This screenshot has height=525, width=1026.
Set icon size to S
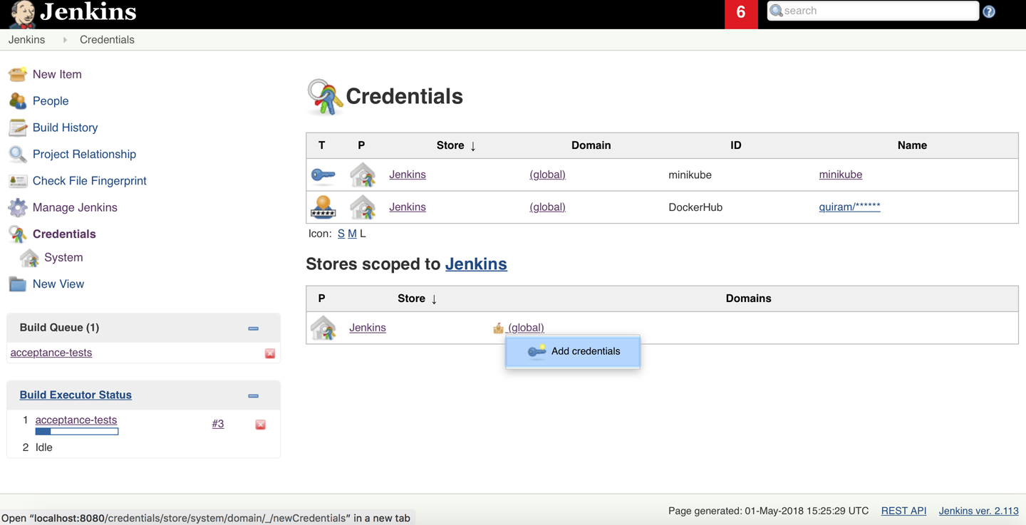341,234
